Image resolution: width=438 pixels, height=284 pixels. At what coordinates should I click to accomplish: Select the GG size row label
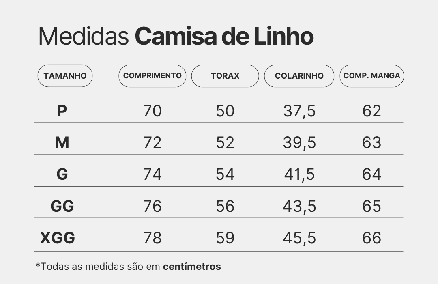tap(62, 206)
